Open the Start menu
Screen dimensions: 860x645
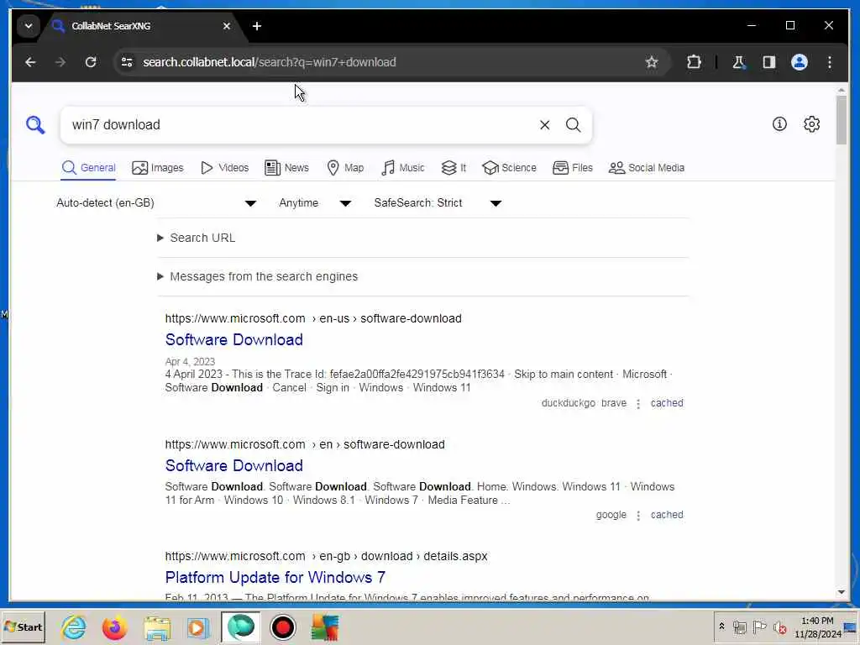pos(23,627)
